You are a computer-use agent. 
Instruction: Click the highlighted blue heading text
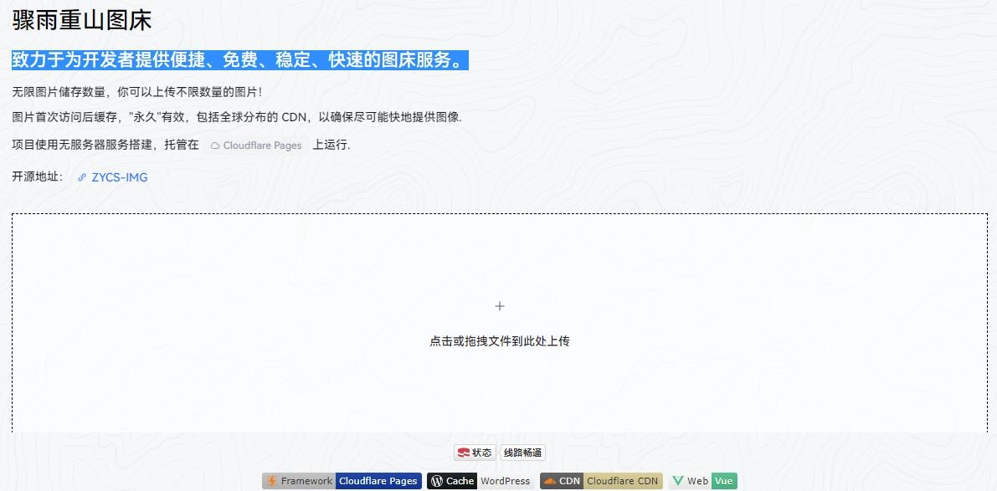click(239, 60)
